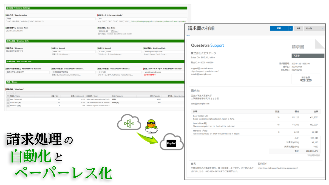Click the blue 送信 send button

pos(279,28)
